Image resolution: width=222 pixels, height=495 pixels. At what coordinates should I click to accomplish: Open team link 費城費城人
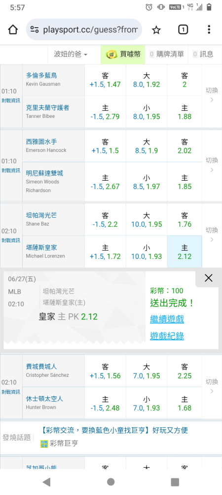(41, 367)
